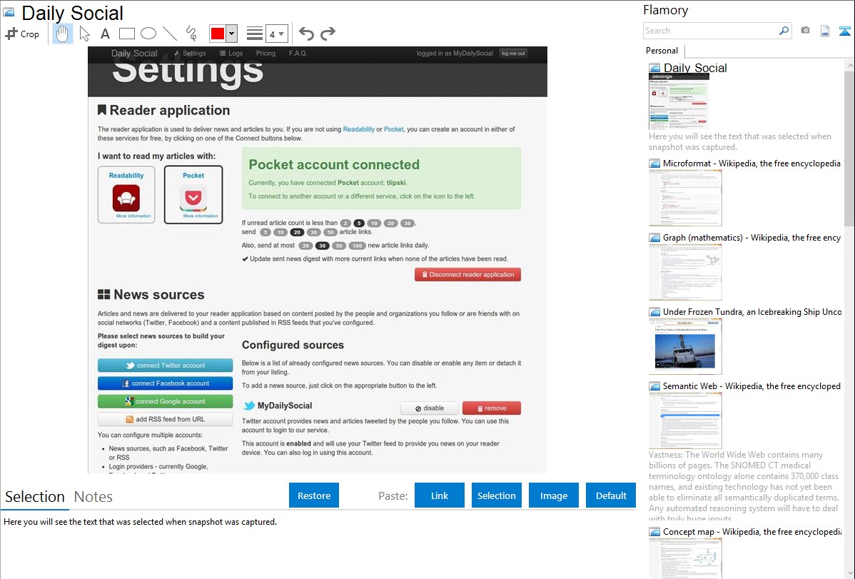Select the freehand scribble tool

(x=191, y=34)
